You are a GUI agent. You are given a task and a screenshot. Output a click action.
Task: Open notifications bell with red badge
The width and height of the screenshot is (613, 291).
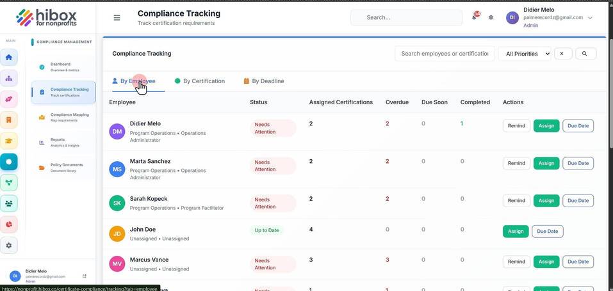[x=475, y=16]
